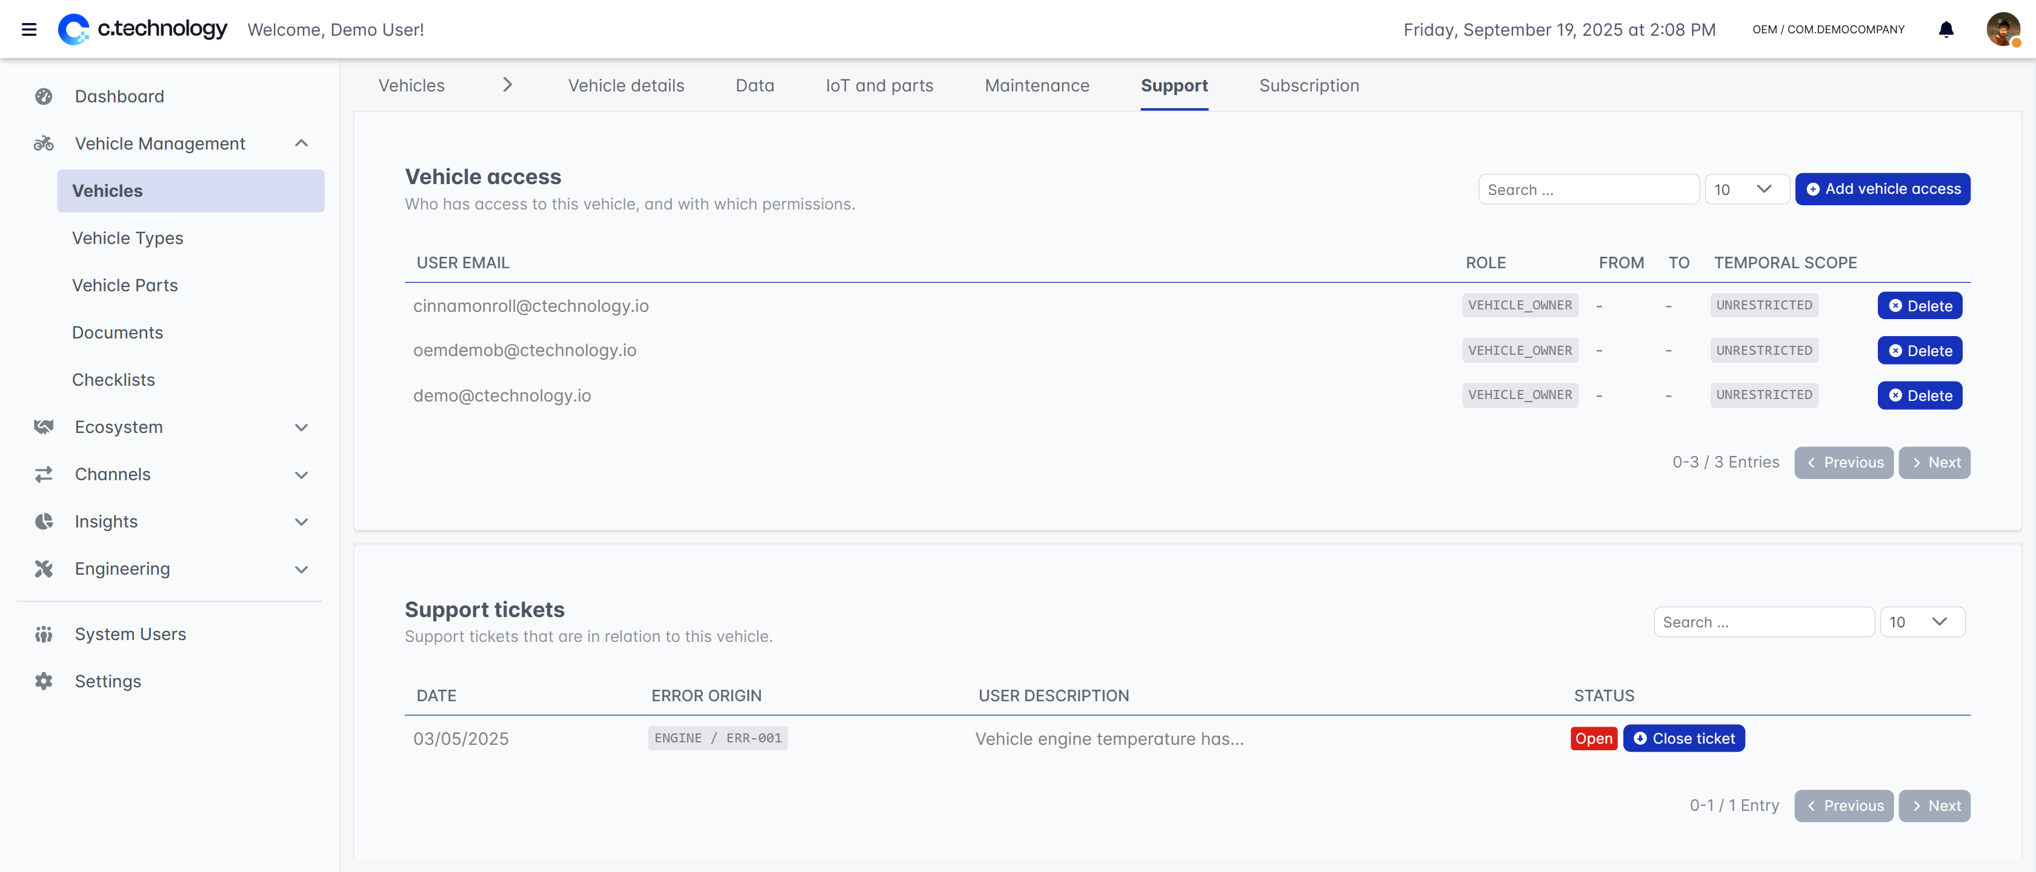The image size is (2036, 872).
Task: Collapse the Vehicle Management section
Action: (x=301, y=144)
